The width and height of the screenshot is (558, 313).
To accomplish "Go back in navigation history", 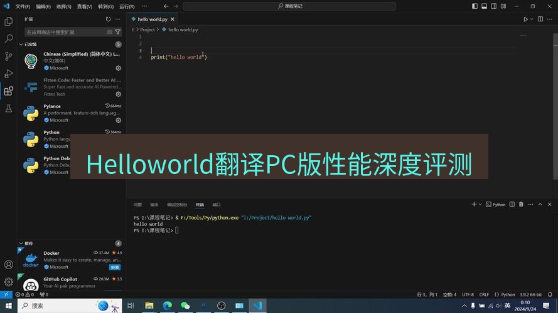I will (166, 6).
